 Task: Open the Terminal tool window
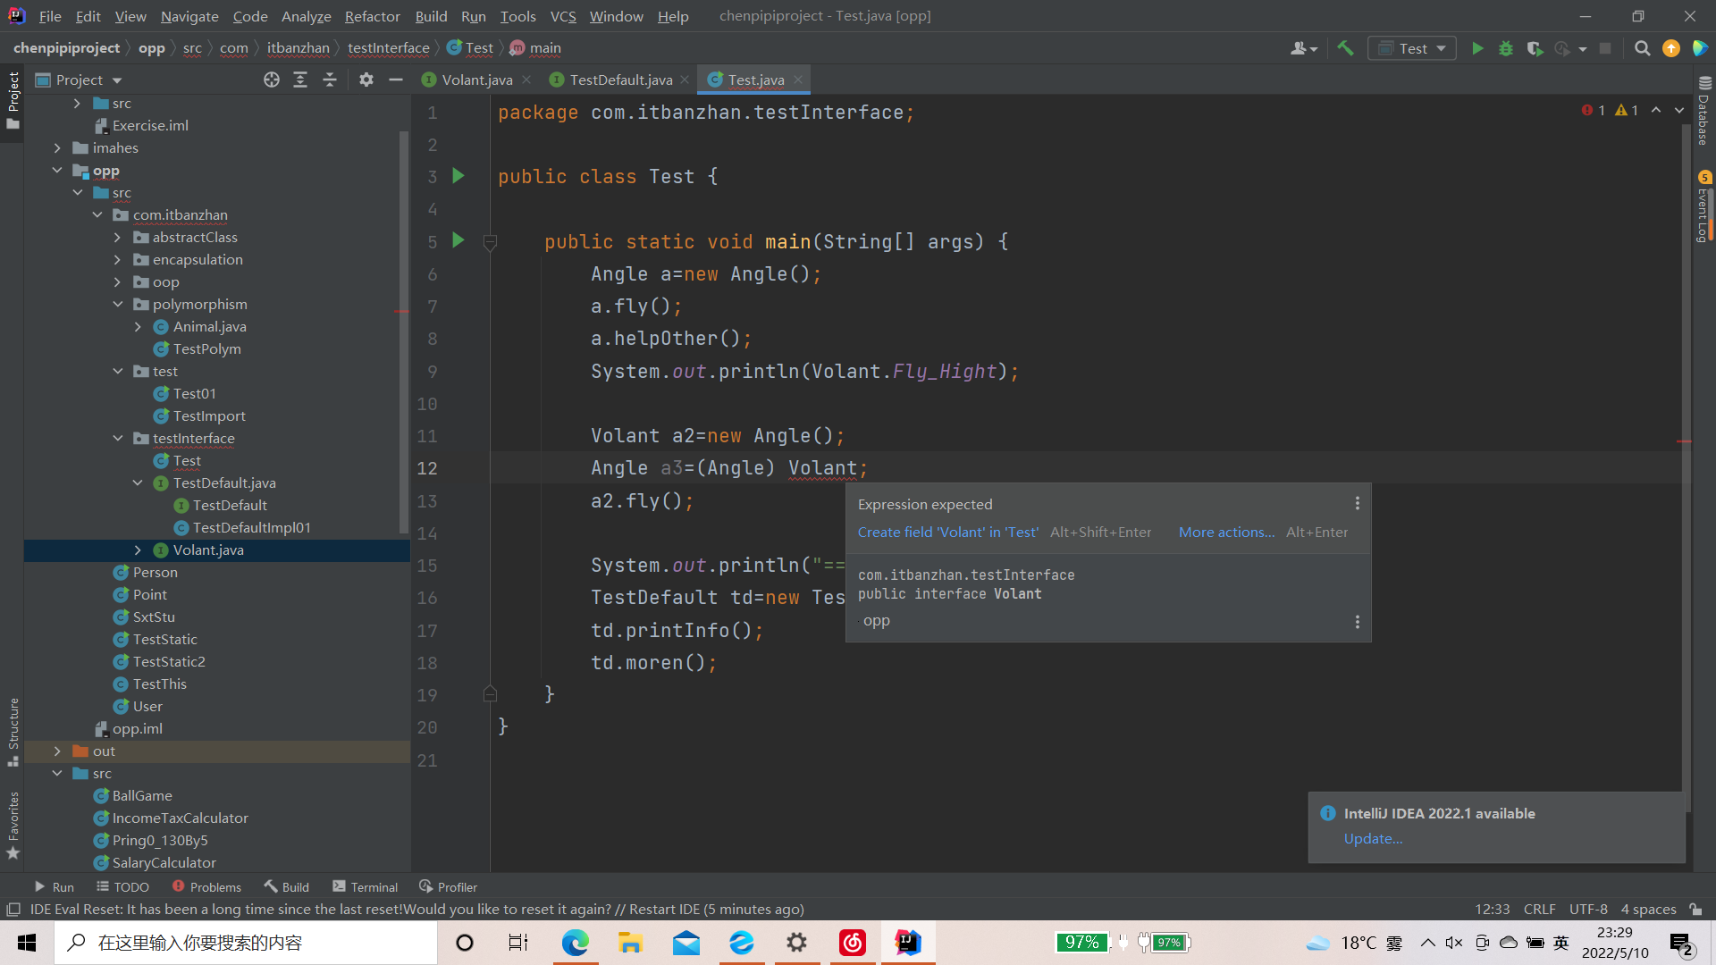click(x=365, y=886)
